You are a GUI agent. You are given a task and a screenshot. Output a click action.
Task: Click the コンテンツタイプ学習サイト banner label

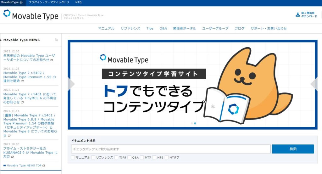154,74
